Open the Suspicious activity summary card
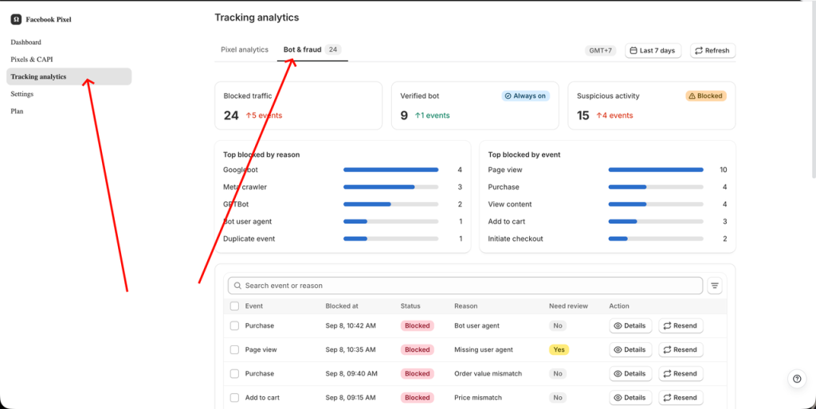The image size is (816, 409). 652,106
